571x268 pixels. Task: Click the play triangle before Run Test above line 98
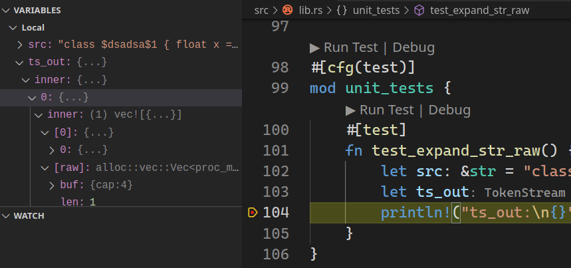314,48
